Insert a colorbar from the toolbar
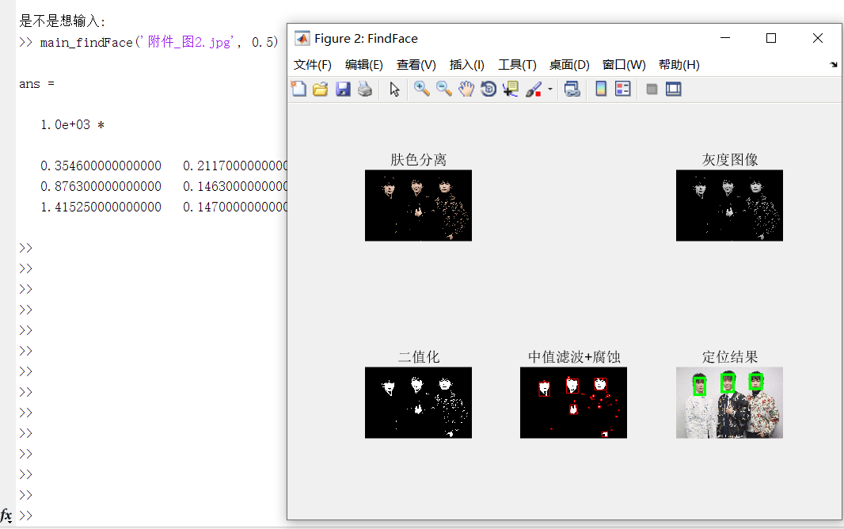The image size is (844, 529). pyautogui.click(x=601, y=89)
